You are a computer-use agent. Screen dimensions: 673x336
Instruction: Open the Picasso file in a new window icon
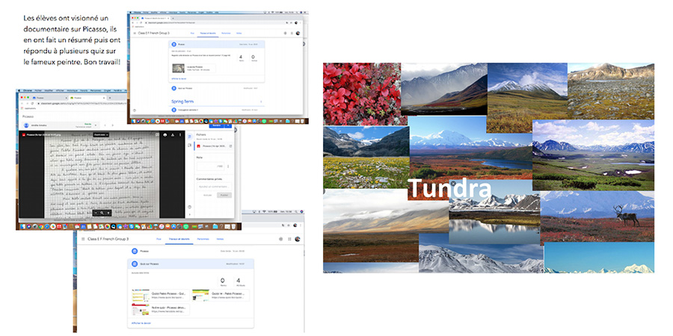230,146
